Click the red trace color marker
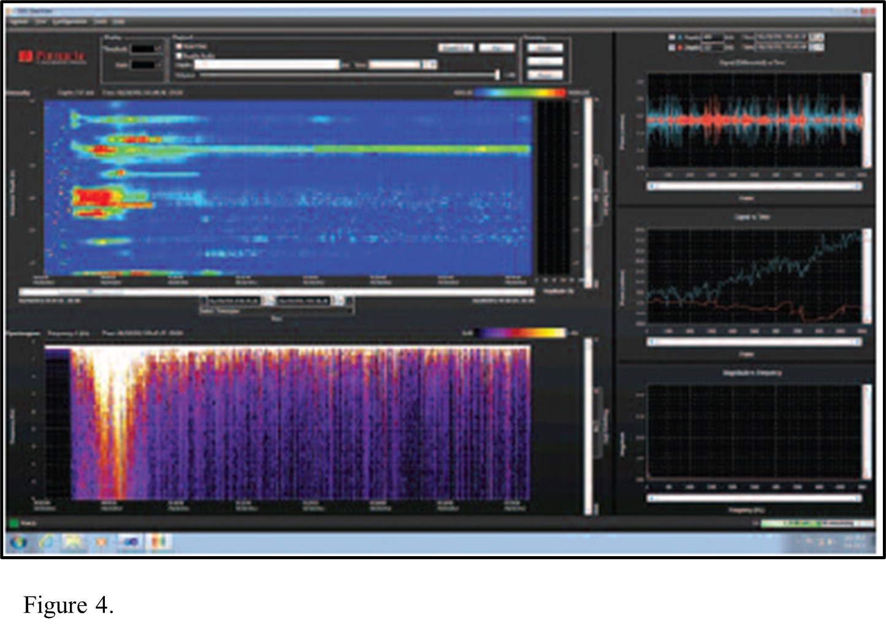The width and height of the screenshot is (886, 642). [680, 47]
